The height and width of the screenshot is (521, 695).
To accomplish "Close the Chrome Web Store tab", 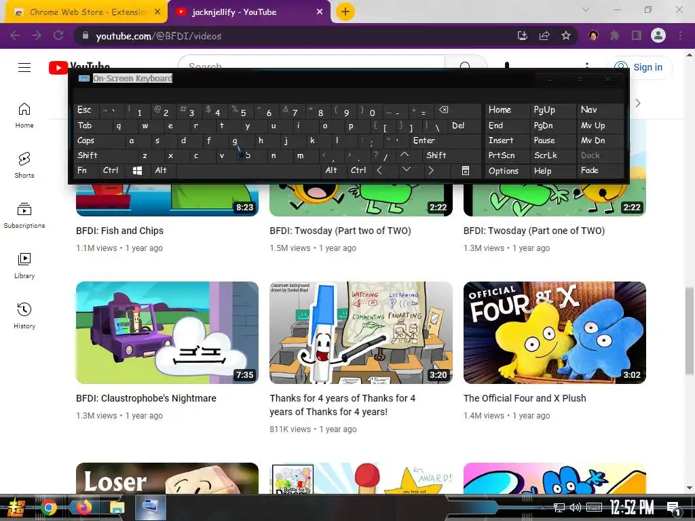I will click(157, 12).
